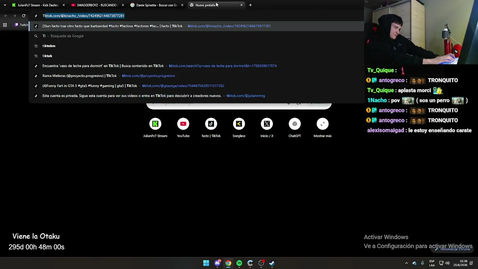Click the Personalizar Chrome button

(x=453, y=249)
